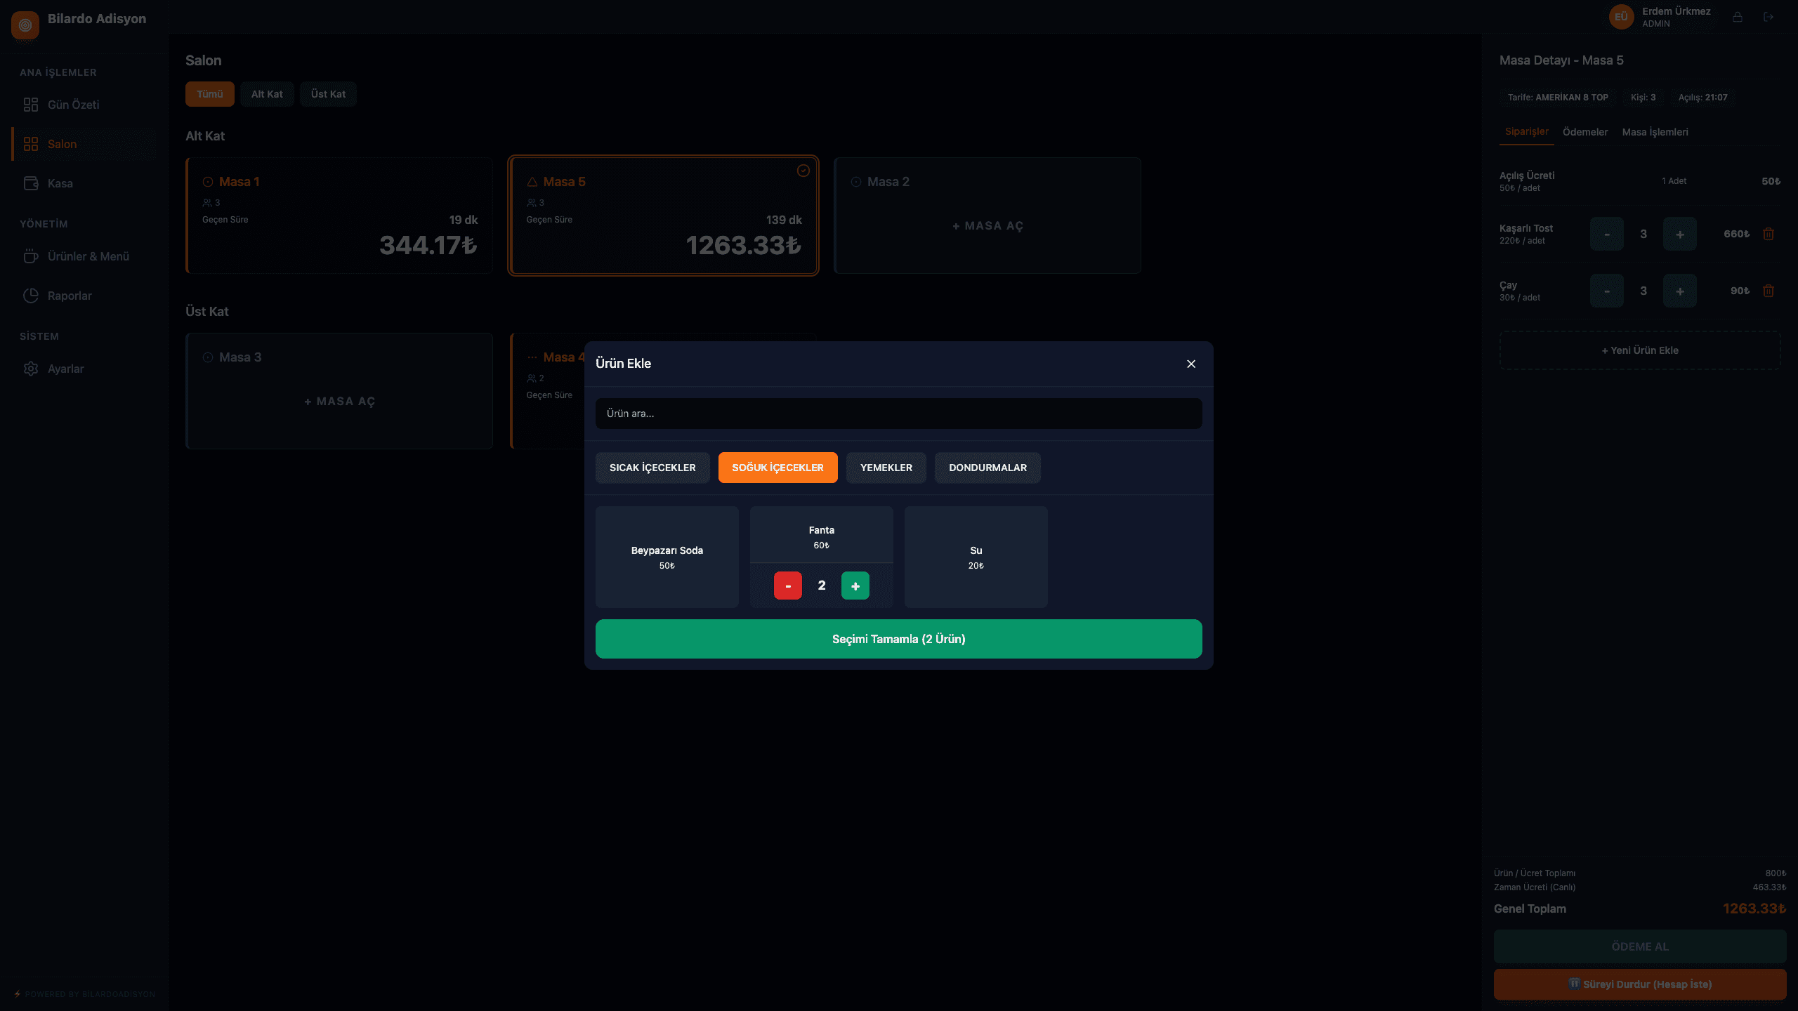Screen dimensions: 1798x1011
Task: Switch to Siparişler tab
Action: pyautogui.click(x=1526, y=132)
